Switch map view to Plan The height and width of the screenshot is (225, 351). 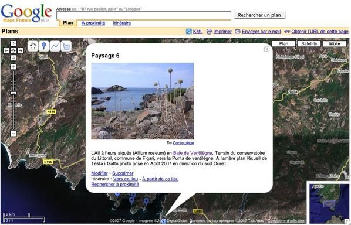283,43
